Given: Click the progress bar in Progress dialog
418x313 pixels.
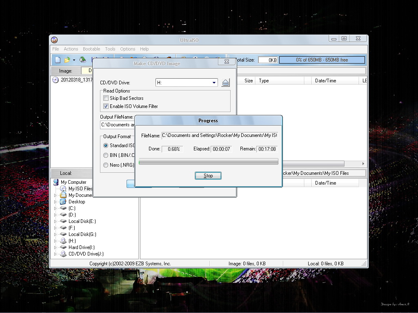Looking at the screenshot, I should 209,161.
